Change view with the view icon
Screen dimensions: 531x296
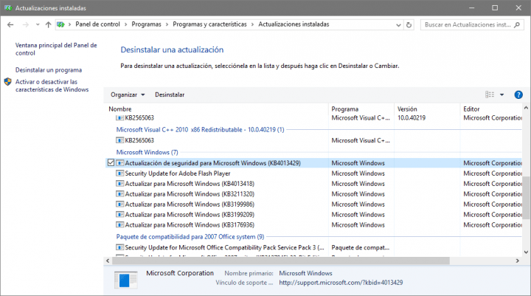click(490, 94)
